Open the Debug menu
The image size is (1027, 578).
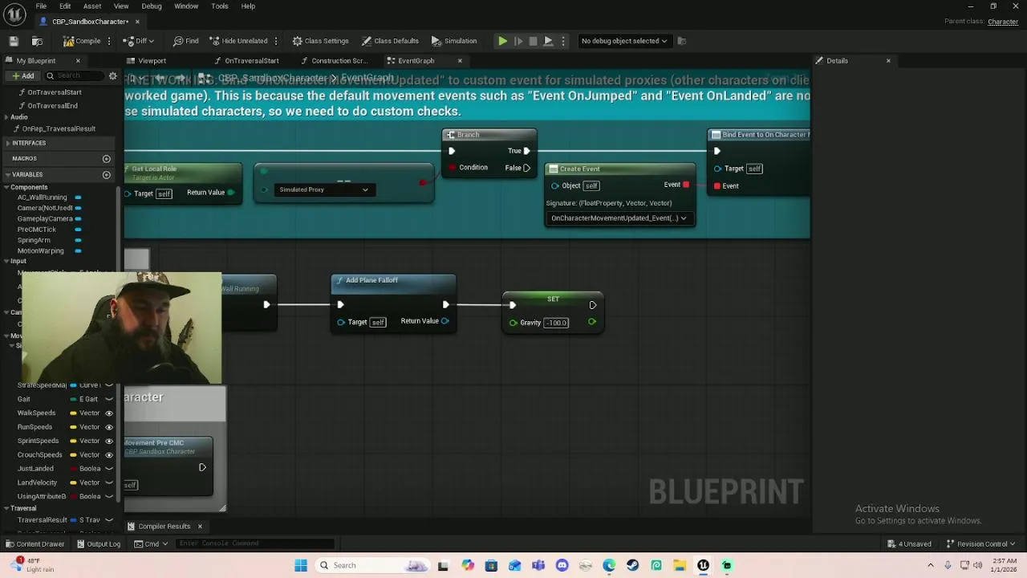(152, 6)
